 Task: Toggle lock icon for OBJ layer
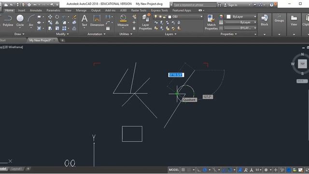[x=164, y=17]
